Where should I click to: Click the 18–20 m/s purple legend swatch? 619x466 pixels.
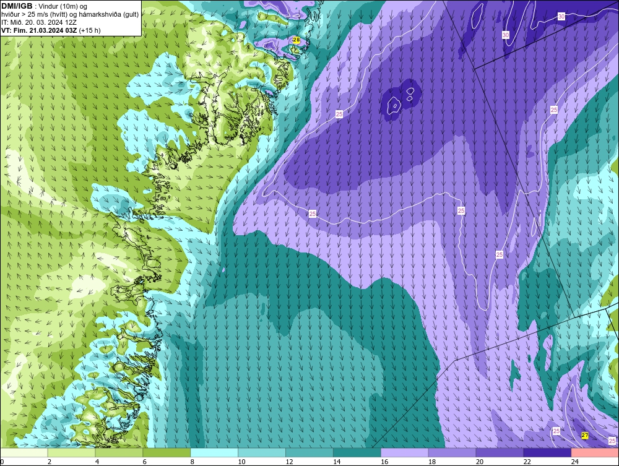click(x=452, y=452)
